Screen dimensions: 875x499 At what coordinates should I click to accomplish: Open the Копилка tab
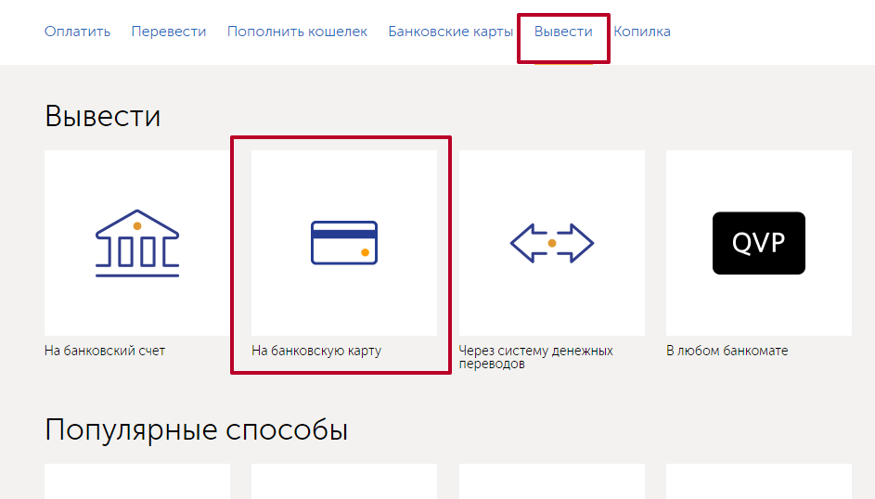pyautogui.click(x=642, y=32)
